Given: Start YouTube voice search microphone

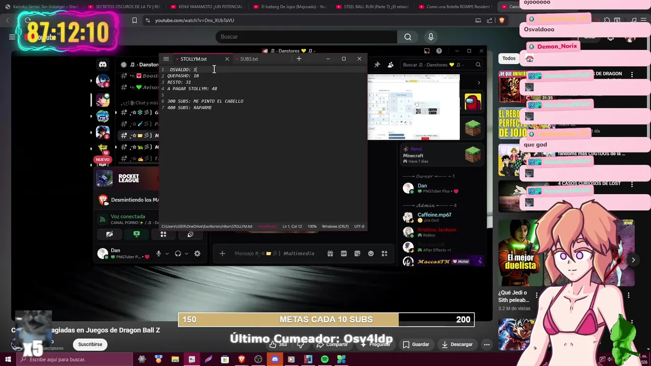Looking at the screenshot, I should 431,37.
